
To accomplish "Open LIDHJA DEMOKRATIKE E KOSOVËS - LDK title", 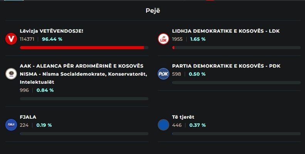I will [226, 31].
